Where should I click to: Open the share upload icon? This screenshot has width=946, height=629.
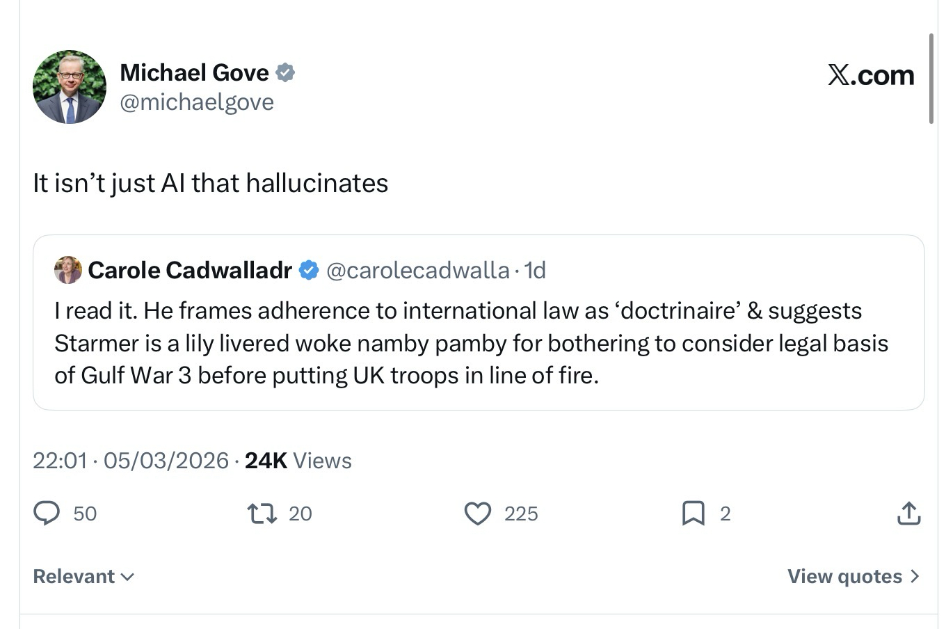(908, 513)
